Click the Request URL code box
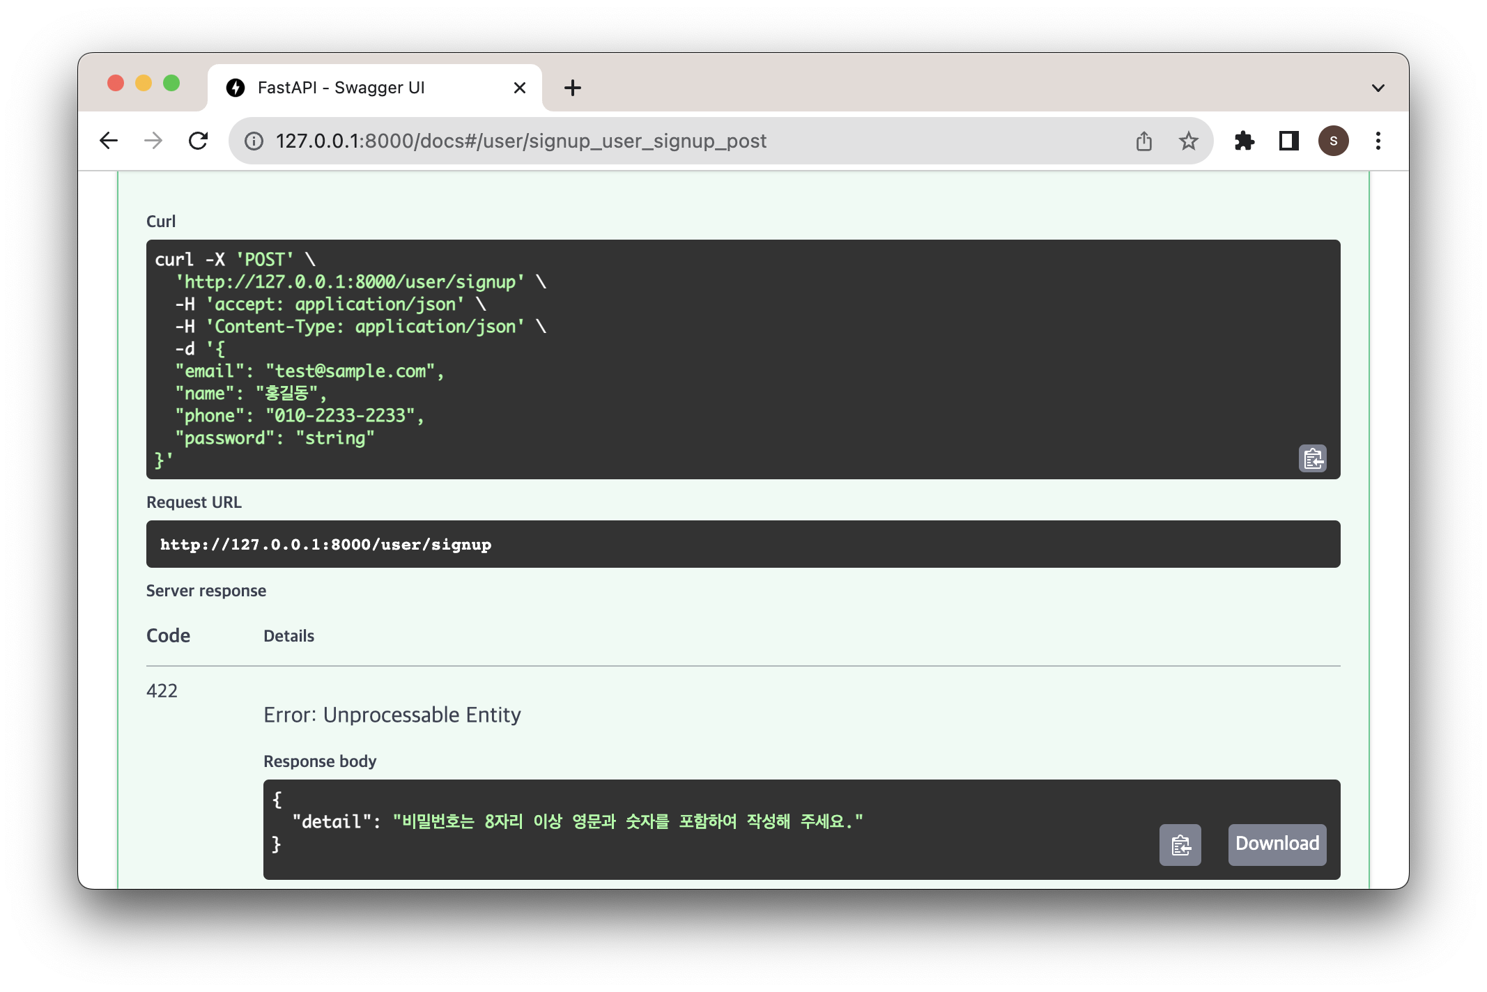Viewport: 1487px width, 992px height. pyautogui.click(x=743, y=544)
